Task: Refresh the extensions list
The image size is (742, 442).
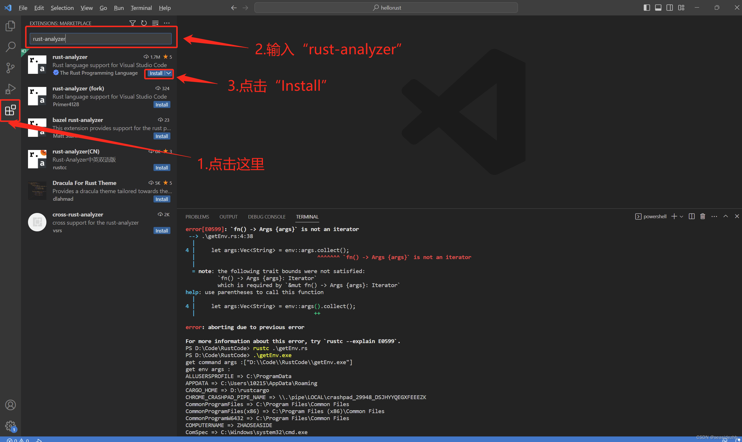Action: pos(144,23)
